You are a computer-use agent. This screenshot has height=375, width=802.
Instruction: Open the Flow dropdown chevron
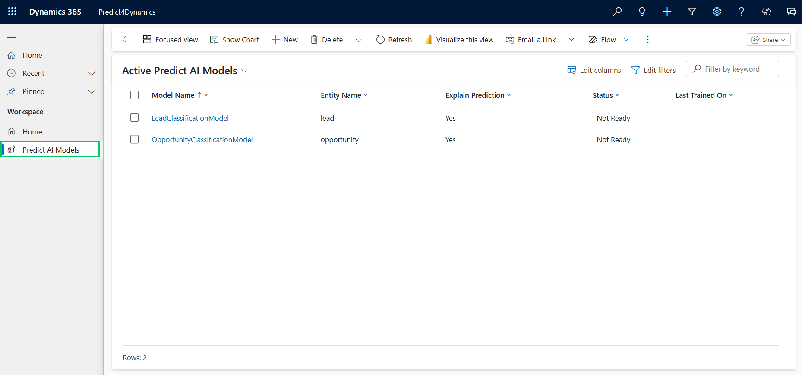tap(626, 40)
